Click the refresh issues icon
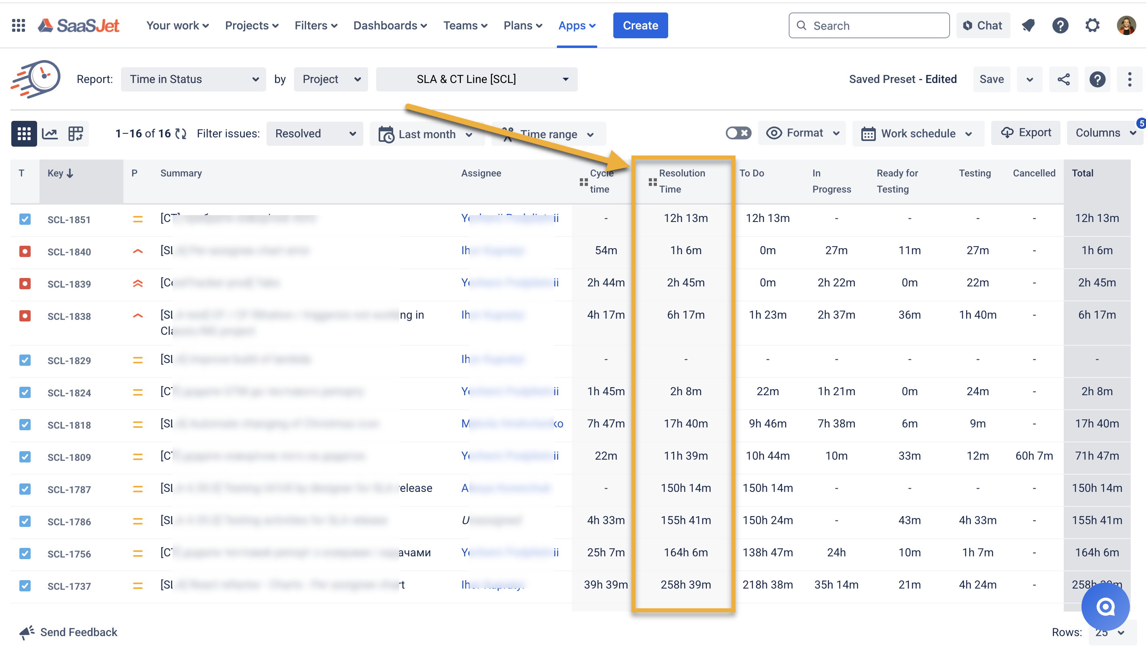1146x651 pixels. click(x=181, y=134)
